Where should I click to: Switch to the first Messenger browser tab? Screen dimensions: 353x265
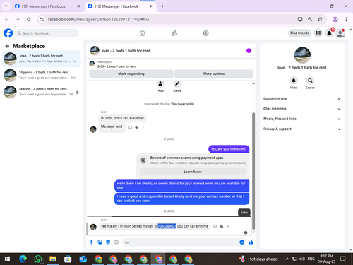point(47,6)
